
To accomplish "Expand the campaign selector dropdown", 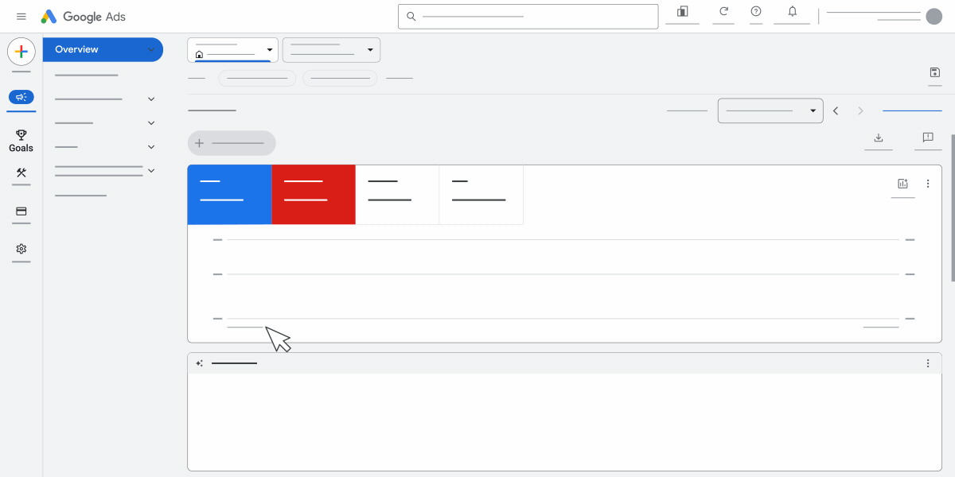I will pos(331,49).
